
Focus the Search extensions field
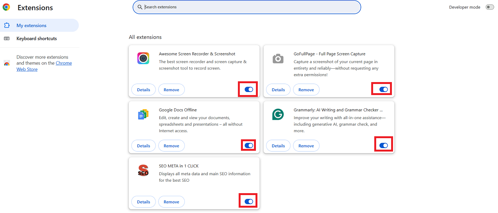pyautogui.click(x=247, y=7)
